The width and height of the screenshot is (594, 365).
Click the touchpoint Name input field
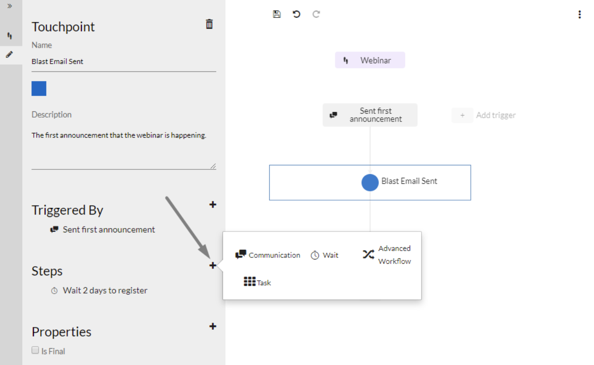coord(124,62)
